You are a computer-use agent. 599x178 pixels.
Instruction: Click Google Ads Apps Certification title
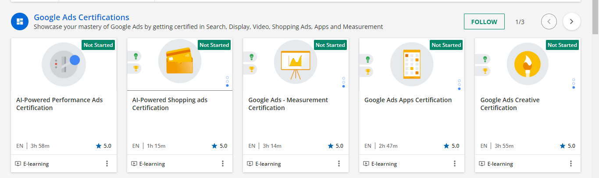[x=408, y=100]
